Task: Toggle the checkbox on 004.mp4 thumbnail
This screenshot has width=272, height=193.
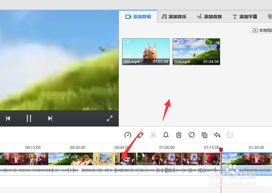Action: [x=176, y=42]
